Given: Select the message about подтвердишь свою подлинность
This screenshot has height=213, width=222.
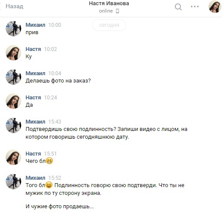Looking at the screenshot, I should click(x=106, y=133).
